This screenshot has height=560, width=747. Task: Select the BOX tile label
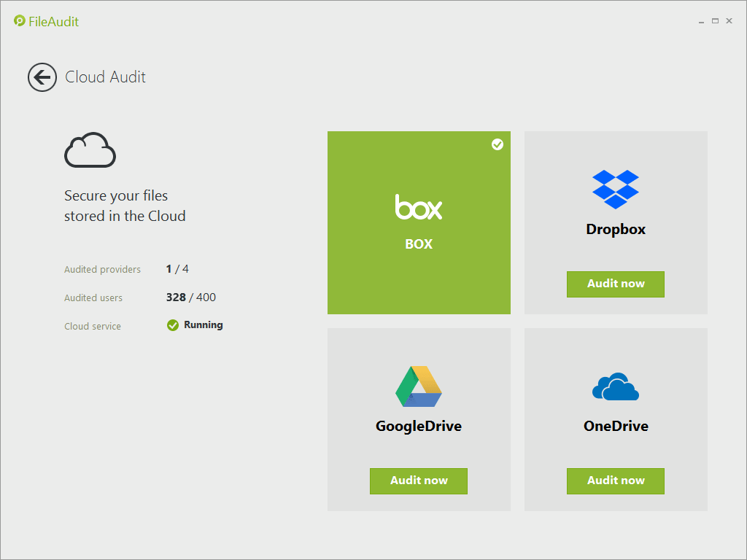419,244
